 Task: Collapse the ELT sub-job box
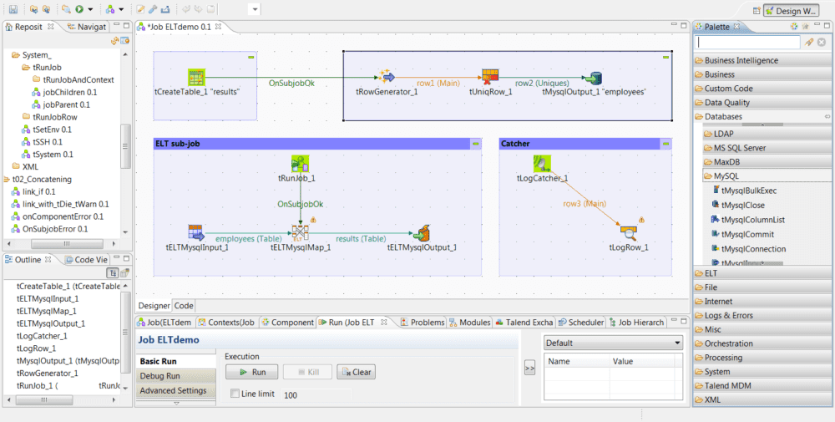[476, 144]
